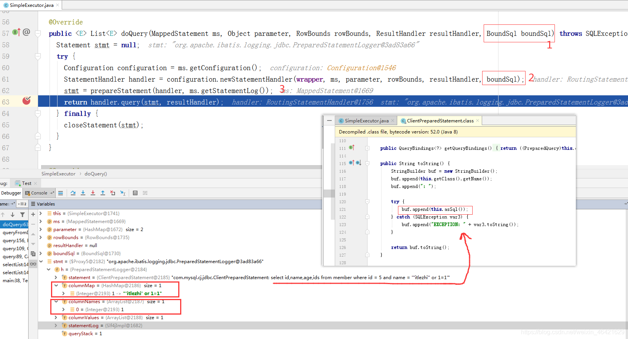Click the editor horizontal scrollbar
628x339 pixels.
[181, 167]
